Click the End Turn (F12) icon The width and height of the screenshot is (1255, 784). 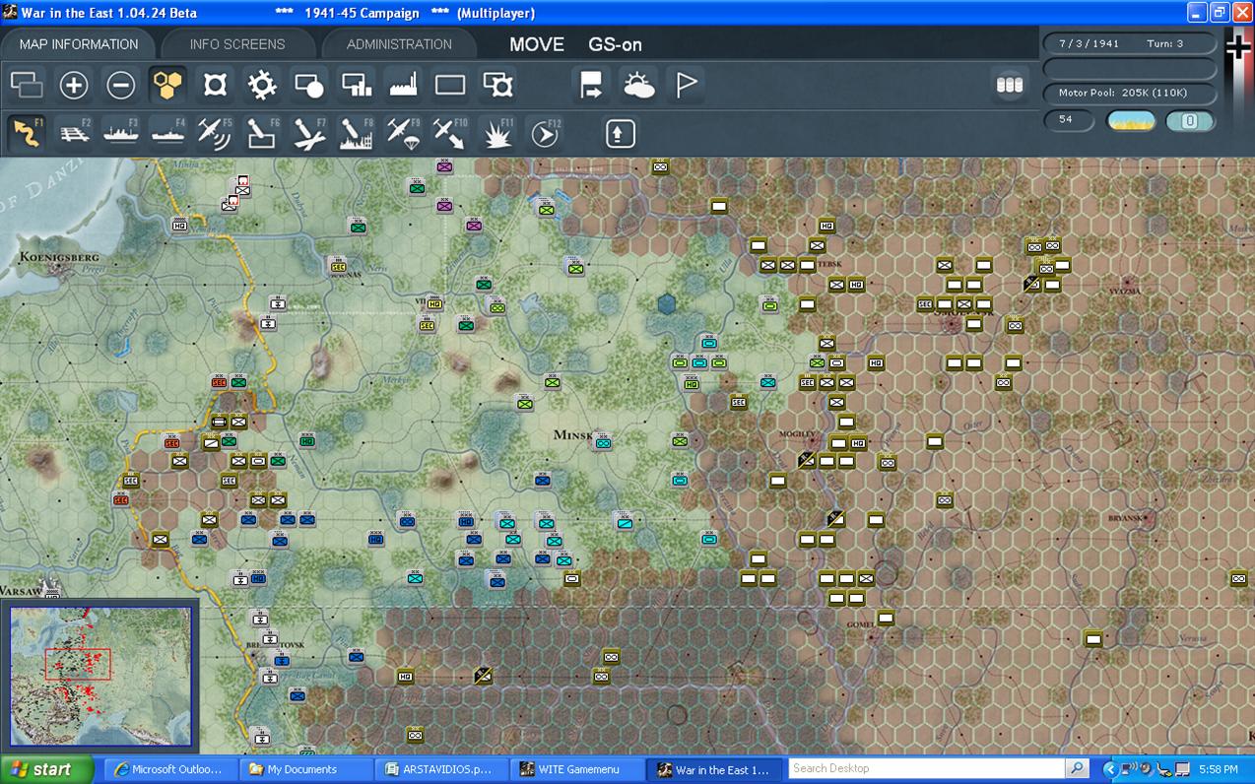pos(545,133)
